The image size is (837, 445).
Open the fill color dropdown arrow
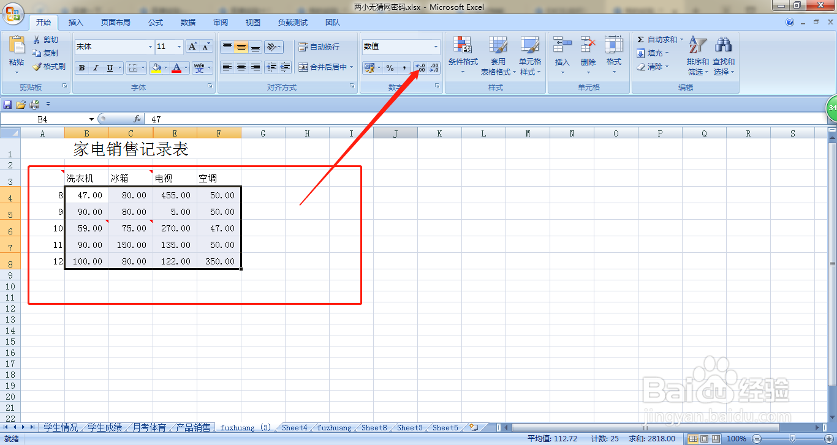[167, 68]
